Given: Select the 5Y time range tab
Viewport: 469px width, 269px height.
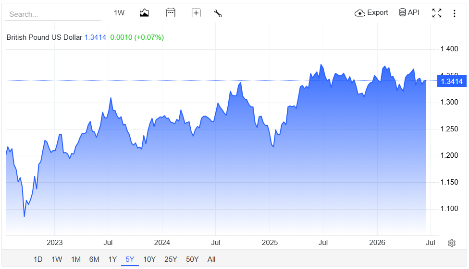Looking at the screenshot, I should pyautogui.click(x=130, y=259).
